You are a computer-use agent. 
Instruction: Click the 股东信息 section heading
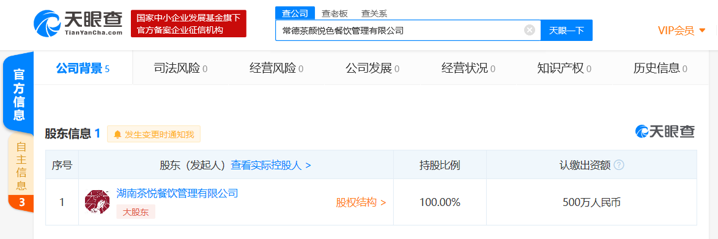(x=68, y=134)
